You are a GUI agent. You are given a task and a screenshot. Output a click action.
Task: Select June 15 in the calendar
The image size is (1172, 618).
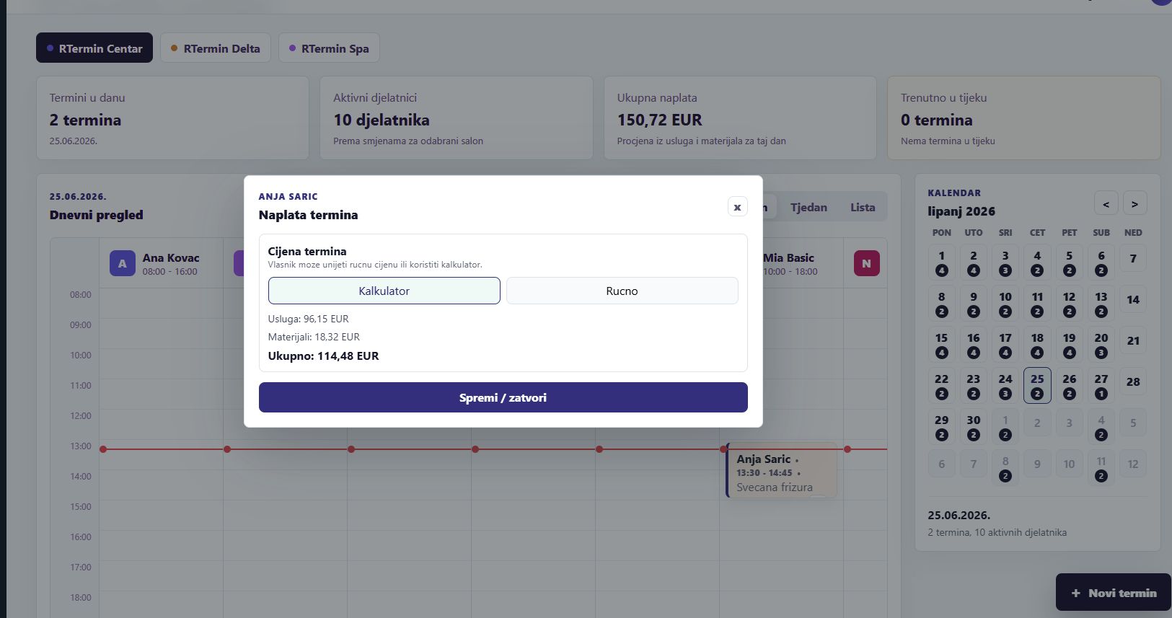(x=941, y=344)
